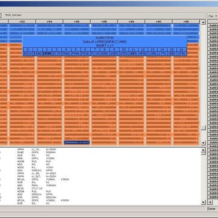Click the +06 column header
This screenshot has width=218, height=218.
(x=77, y=21)
